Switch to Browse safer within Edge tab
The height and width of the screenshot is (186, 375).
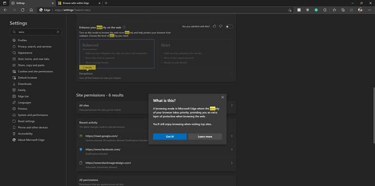(x=79, y=3)
